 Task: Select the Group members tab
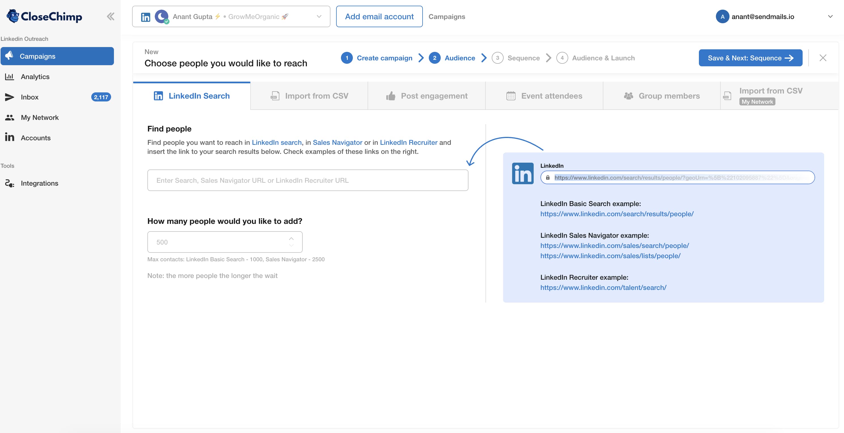coord(661,96)
